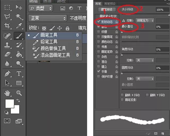
Task: Open the 类型 layer filter dropdown
Action: click(x=41, y=8)
